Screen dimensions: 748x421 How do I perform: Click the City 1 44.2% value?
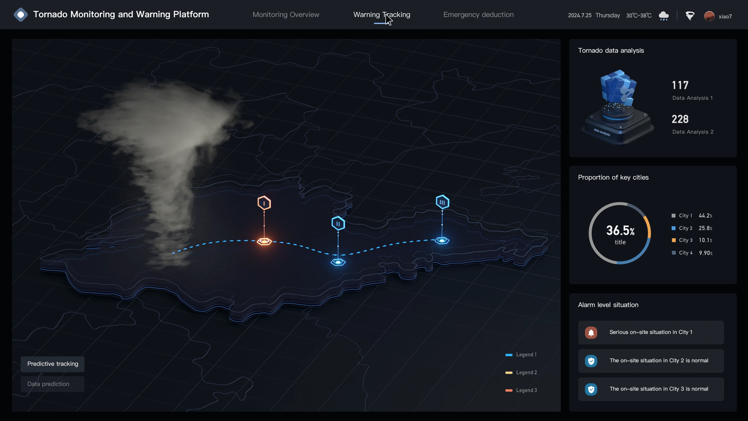pyautogui.click(x=705, y=216)
